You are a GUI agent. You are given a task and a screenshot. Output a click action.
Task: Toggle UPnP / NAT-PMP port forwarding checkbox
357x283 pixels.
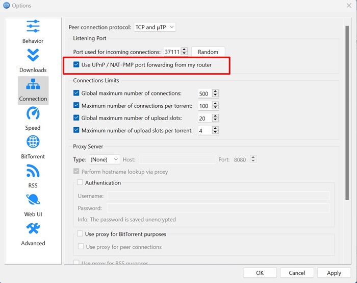(76, 64)
